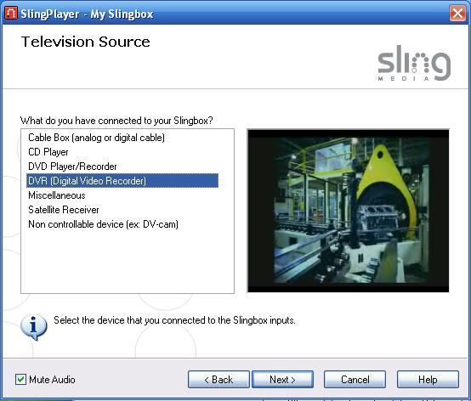Go to previous step with Back button

[x=218, y=380]
